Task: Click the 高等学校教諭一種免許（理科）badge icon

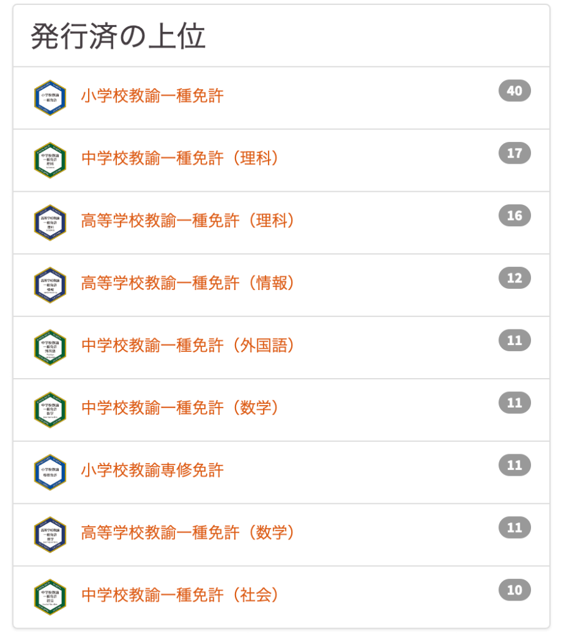Action: click(x=50, y=223)
